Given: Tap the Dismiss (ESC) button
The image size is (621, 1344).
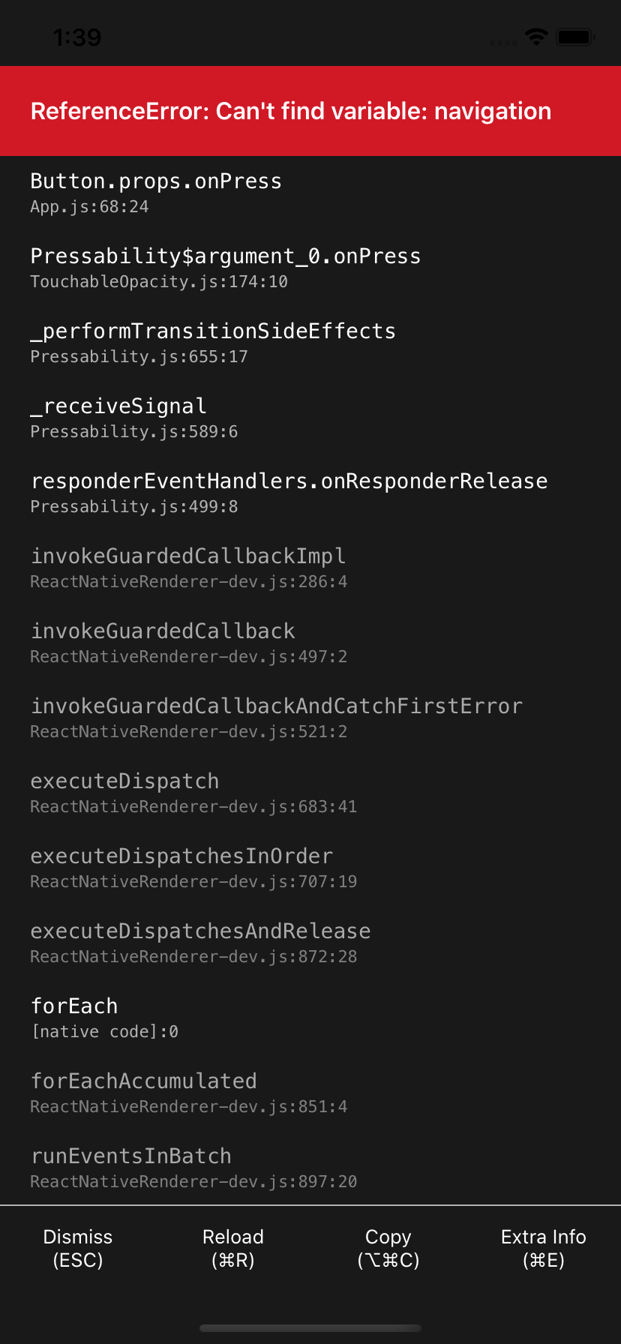Looking at the screenshot, I should pos(78,1248).
